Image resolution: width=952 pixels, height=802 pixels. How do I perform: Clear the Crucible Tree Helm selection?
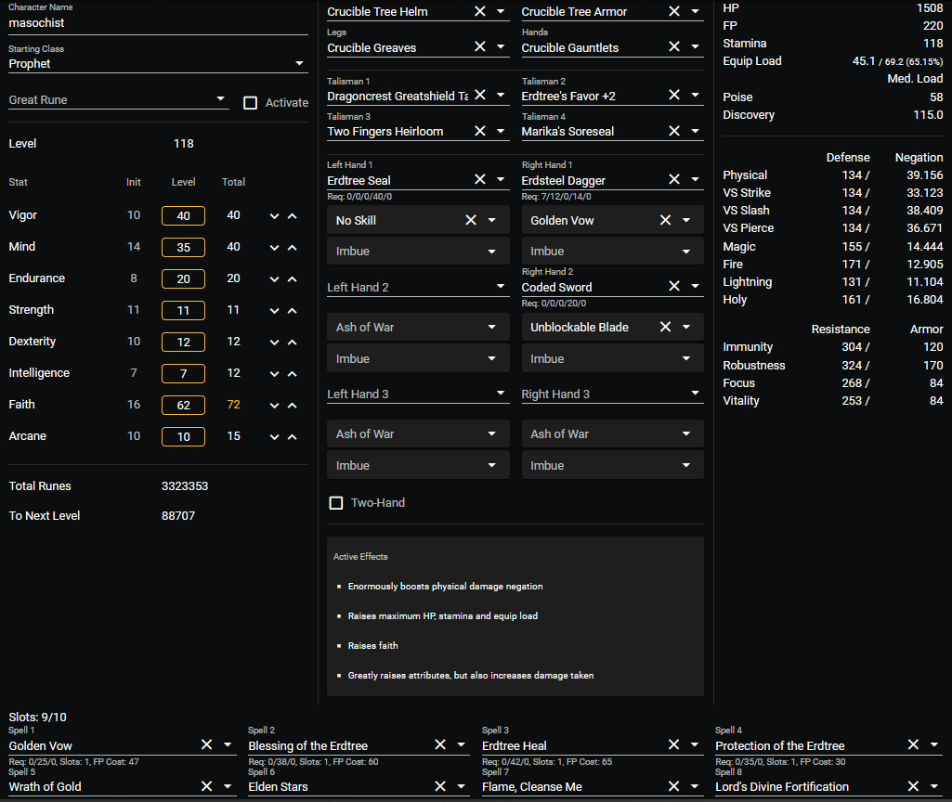point(479,11)
